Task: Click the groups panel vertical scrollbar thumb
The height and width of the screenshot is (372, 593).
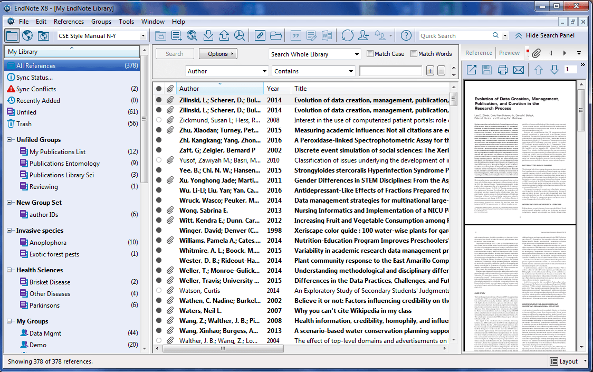Action: coord(144,118)
